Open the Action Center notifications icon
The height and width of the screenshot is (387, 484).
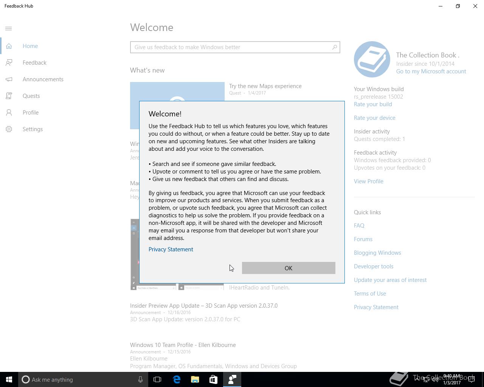coord(471,379)
